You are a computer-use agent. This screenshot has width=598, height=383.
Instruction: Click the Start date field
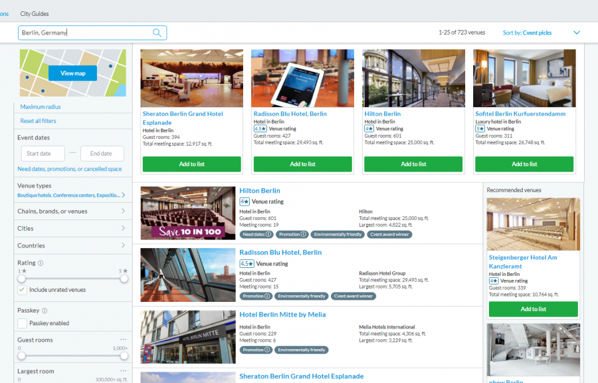[43, 154]
